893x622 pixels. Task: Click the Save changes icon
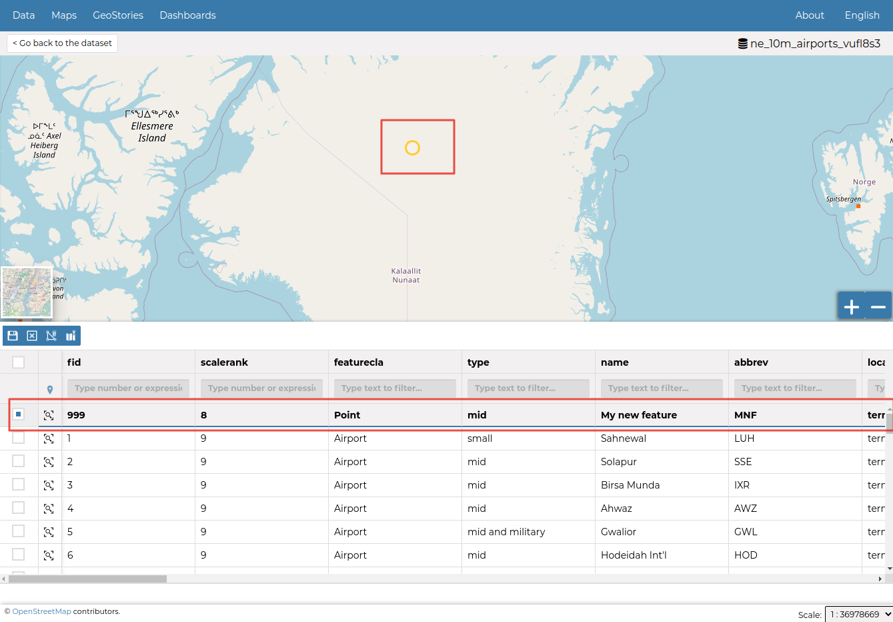pos(13,336)
